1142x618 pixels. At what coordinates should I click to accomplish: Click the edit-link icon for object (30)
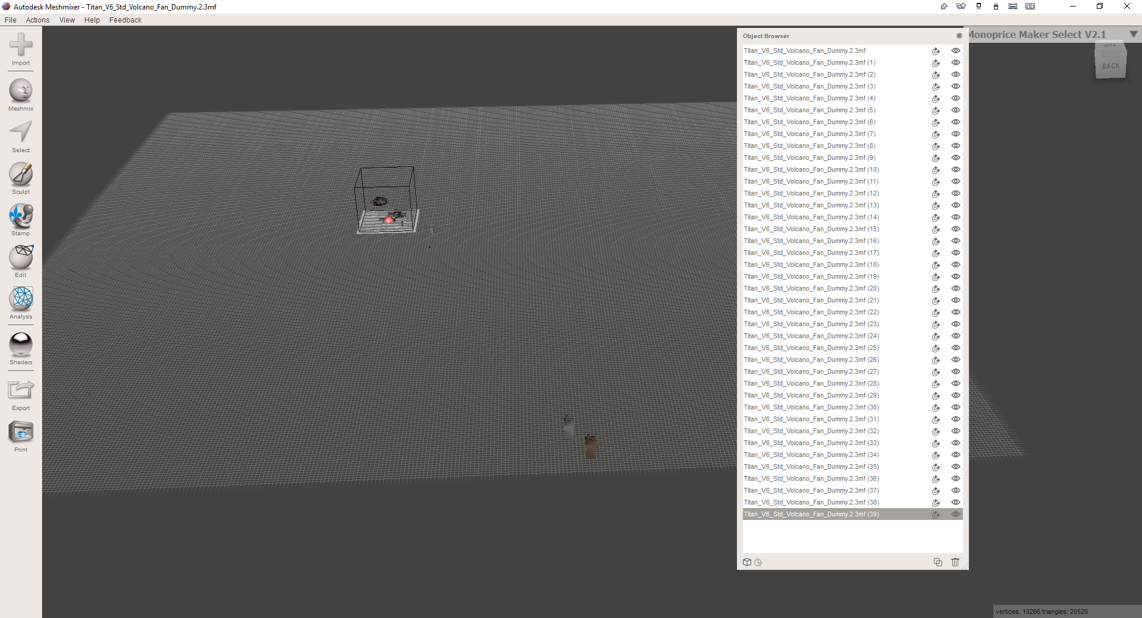(936, 408)
